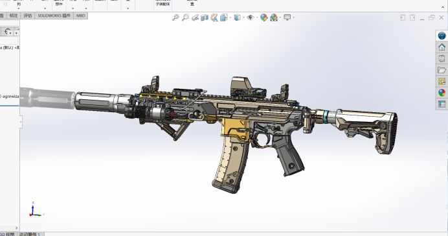Expand the View Orientation dropdown arrow

pyautogui.click(x=230, y=18)
